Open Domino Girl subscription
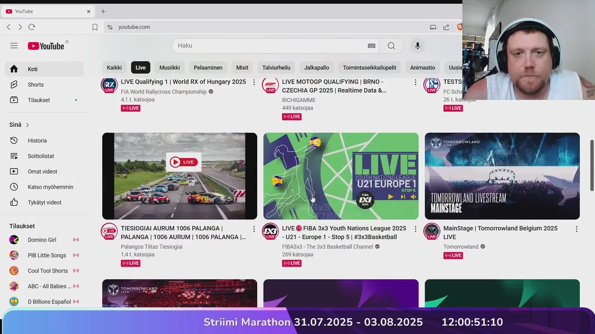This screenshot has width=595, height=334. [x=44, y=240]
